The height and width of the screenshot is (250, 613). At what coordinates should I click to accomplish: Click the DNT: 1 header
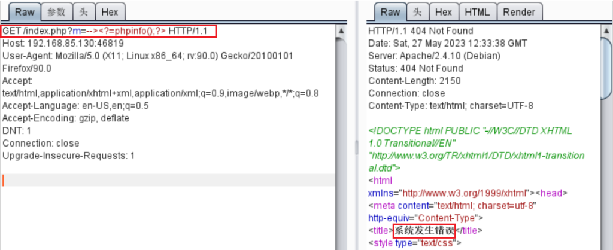point(16,131)
